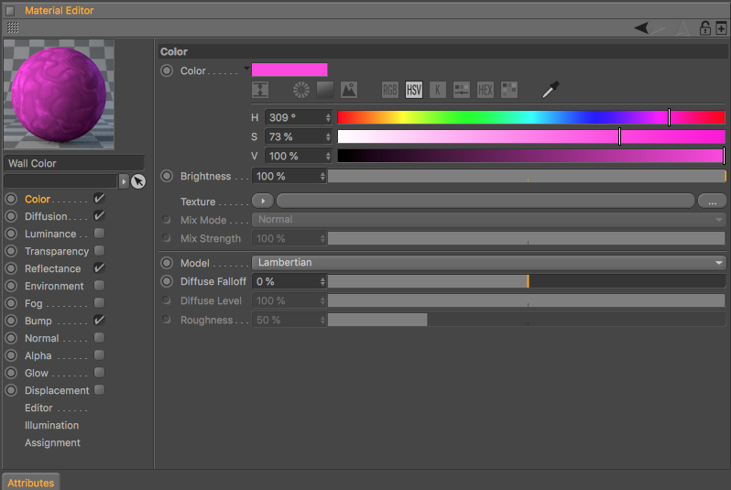Click the back navigation arrow icon
The width and height of the screenshot is (731, 490).
click(641, 28)
